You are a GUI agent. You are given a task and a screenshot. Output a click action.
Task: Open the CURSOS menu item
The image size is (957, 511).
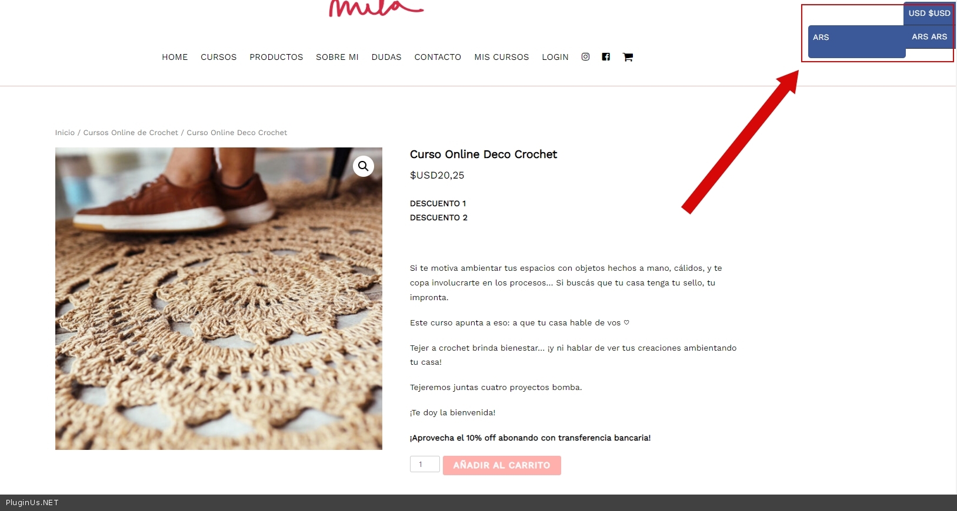[x=219, y=57]
